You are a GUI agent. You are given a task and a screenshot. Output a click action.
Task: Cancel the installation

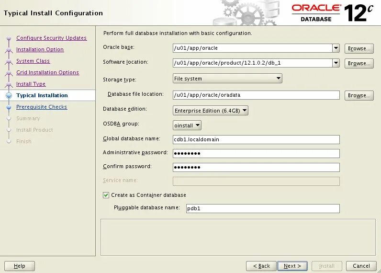point(361,266)
